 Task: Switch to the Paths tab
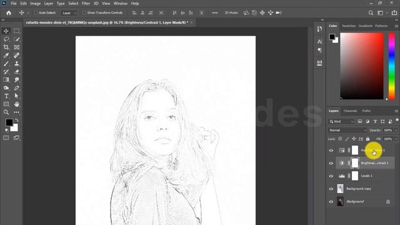[x=366, y=111]
